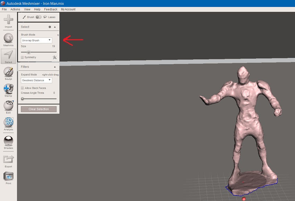Toggle the Brush/Lasso switch
This screenshot has width=295, height=201.
click(39, 17)
